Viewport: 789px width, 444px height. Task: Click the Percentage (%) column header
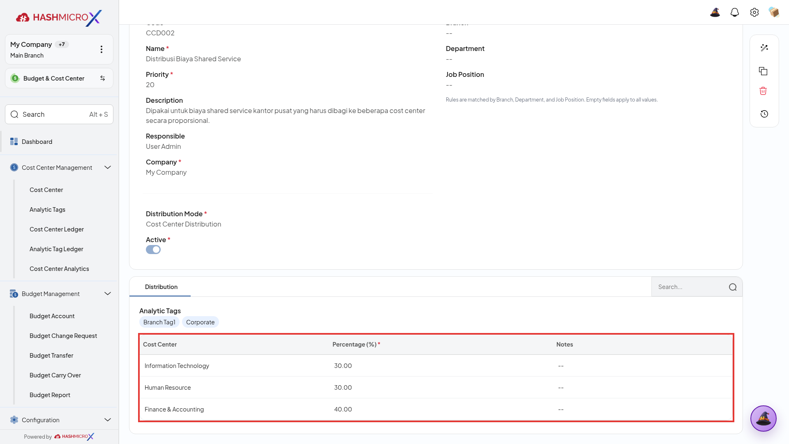(356, 345)
